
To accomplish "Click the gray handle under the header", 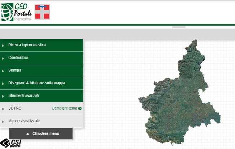I will coord(179,27).
